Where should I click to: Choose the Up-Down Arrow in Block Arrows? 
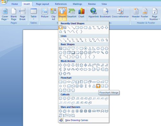point(81,65)
